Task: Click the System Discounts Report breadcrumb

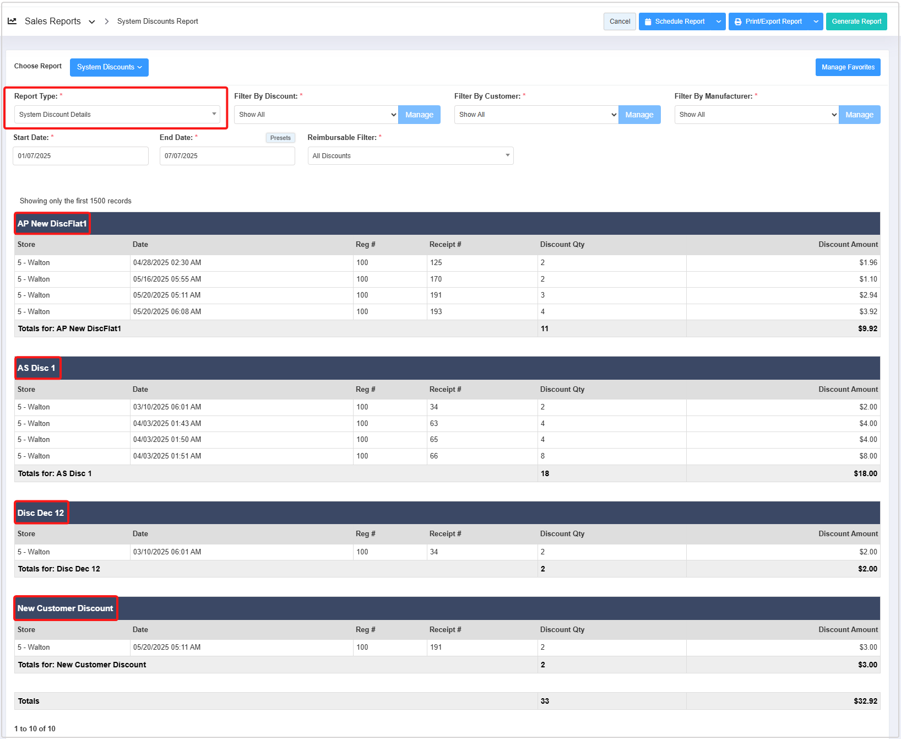Action: coord(158,21)
